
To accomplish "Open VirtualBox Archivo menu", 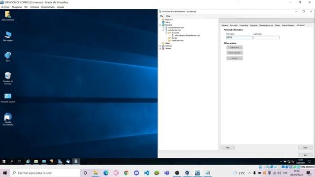I will click(5, 7).
